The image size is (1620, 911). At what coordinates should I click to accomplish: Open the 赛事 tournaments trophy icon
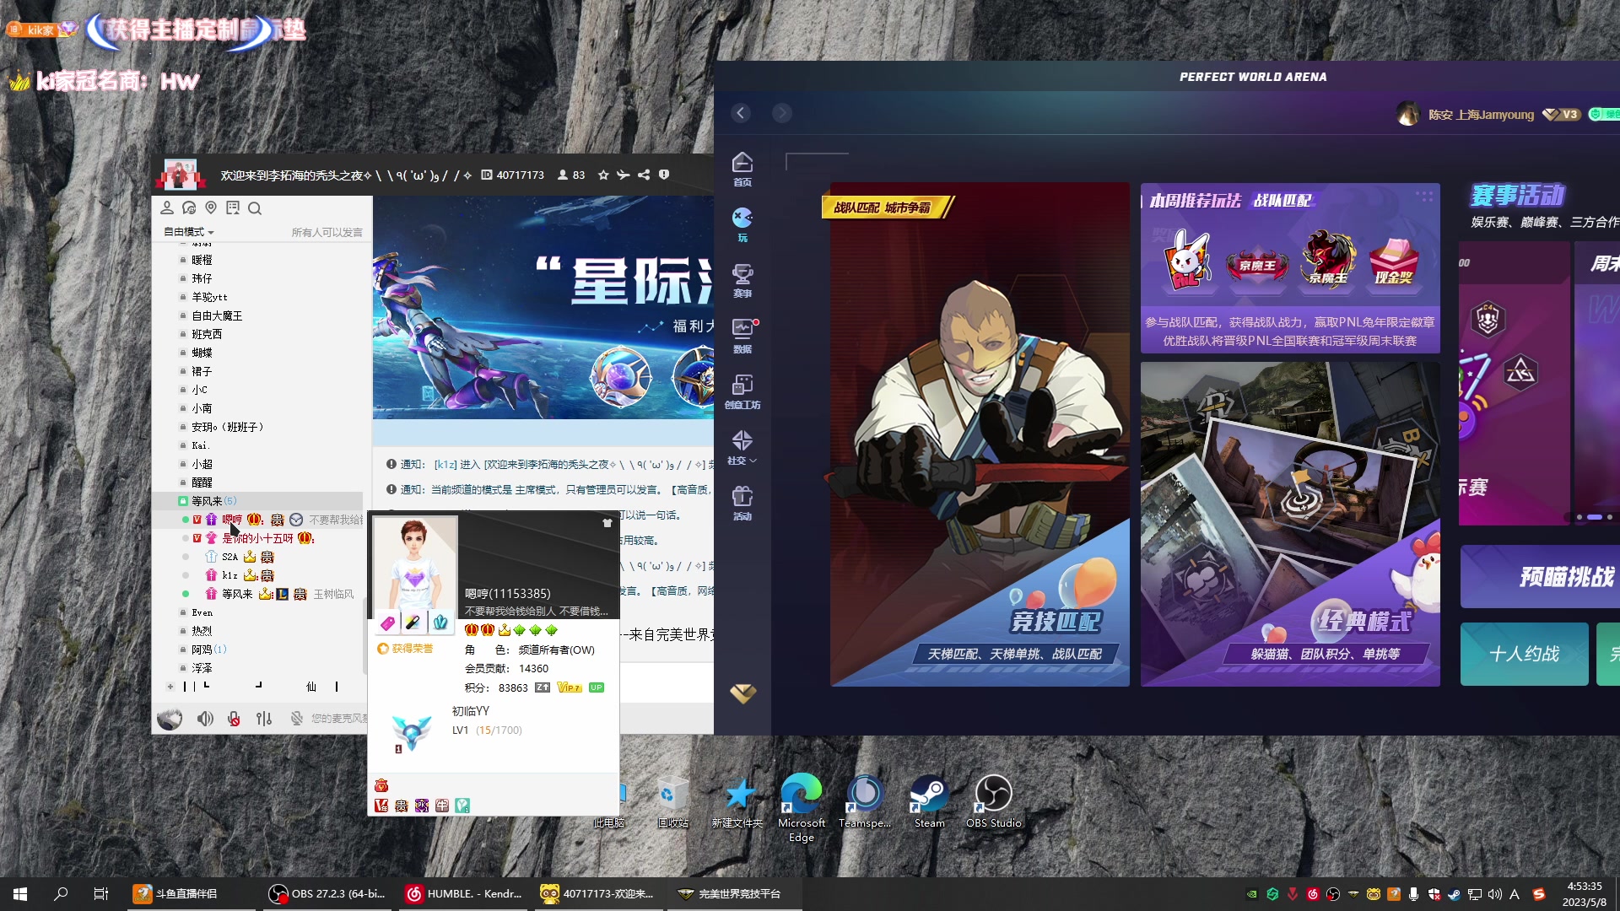(x=742, y=280)
